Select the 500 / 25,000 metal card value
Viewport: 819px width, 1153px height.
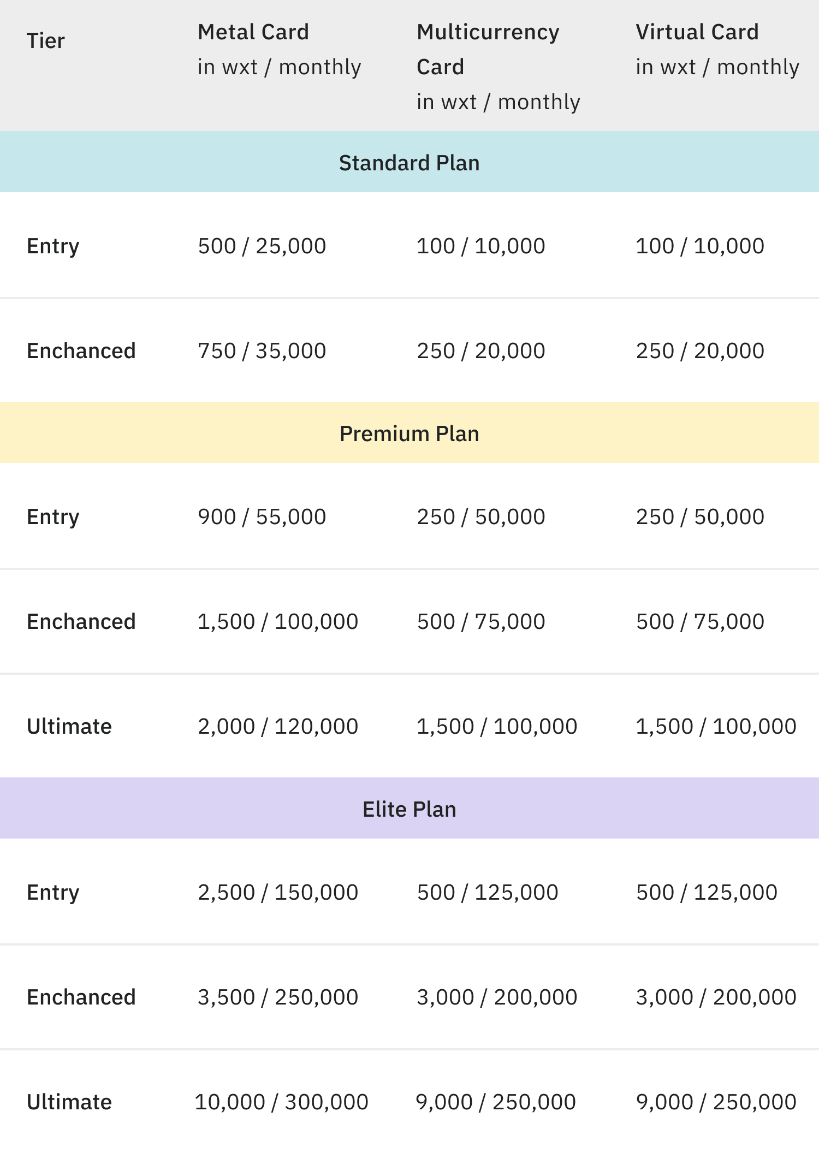[x=262, y=246]
